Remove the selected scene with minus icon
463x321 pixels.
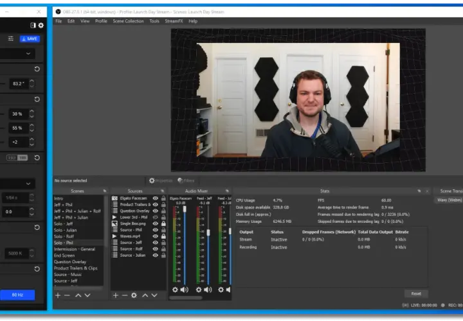tap(67, 295)
